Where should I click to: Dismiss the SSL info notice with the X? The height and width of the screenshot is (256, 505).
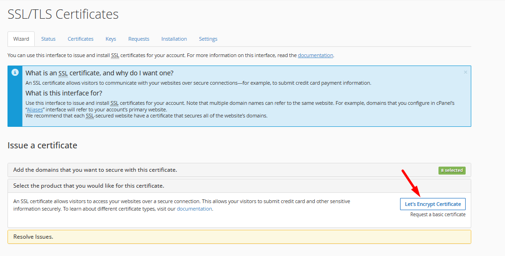click(465, 73)
